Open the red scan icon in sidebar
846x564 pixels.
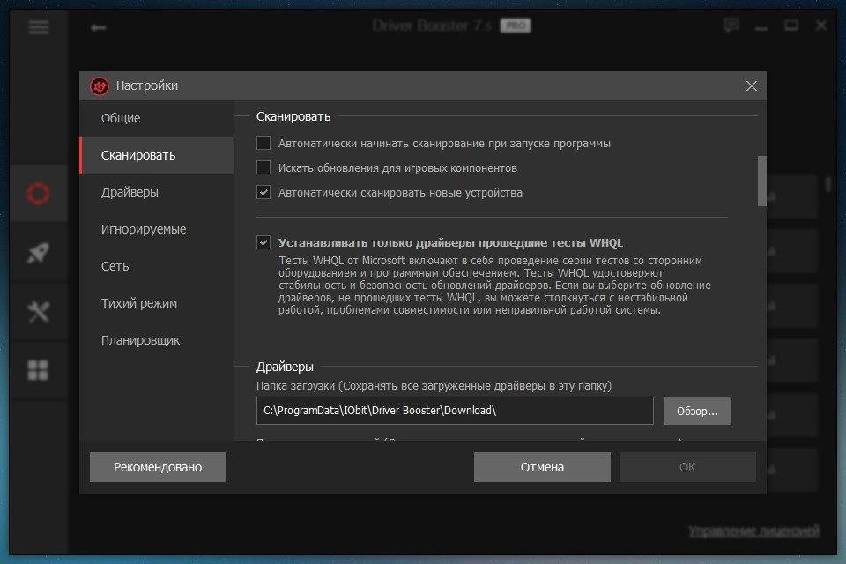[x=38, y=193]
